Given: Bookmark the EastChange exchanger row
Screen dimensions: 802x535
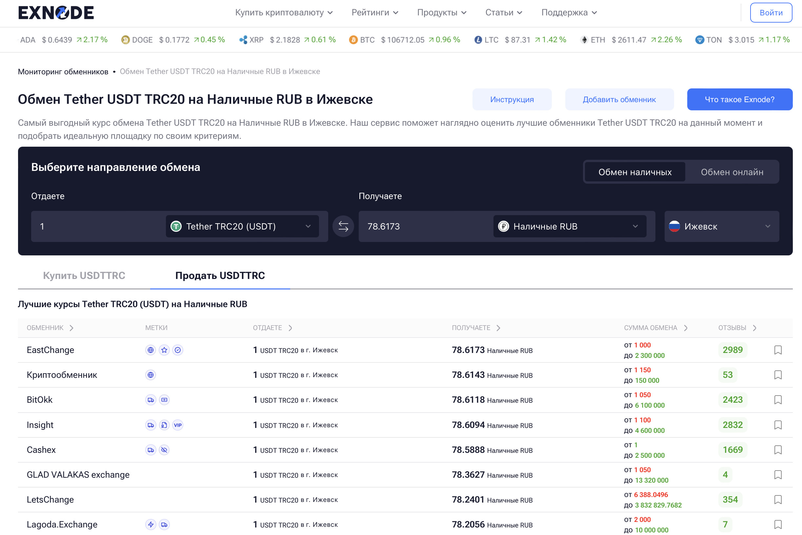Looking at the screenshot, I should pos(778,350).
